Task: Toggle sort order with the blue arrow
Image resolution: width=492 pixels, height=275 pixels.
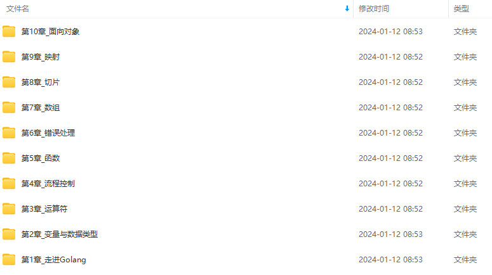Action: pos(347,9)
